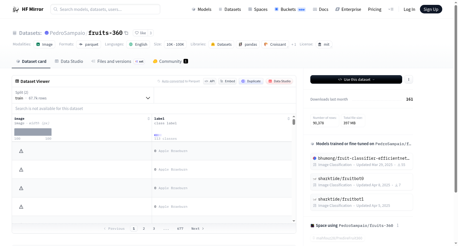
Task: Go to page 2 of the viewer
Action: pos(144,229)
